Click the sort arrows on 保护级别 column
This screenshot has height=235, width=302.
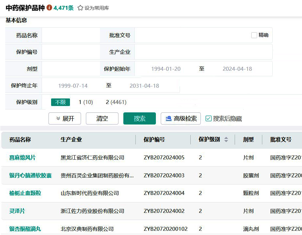tap(226, 140)
